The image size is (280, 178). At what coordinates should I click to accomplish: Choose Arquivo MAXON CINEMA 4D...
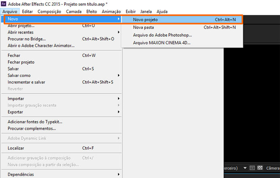[x=182, y=43]
